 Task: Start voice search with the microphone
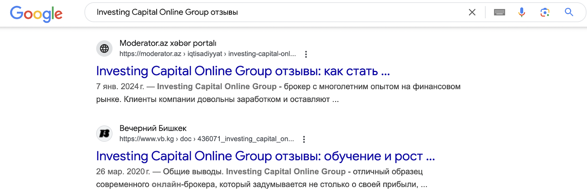coord(522,12)
